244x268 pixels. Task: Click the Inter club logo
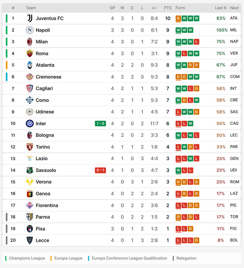[30, 124]
